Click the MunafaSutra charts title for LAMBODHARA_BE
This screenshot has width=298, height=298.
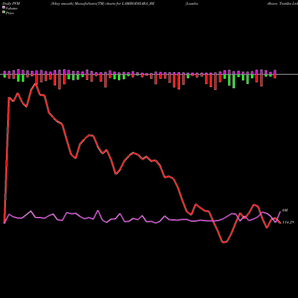point(103,4)
